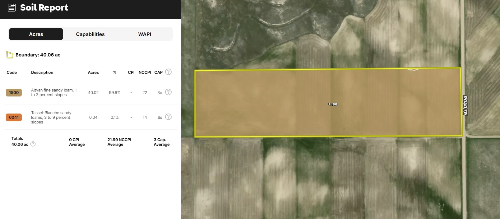Open the Capabilities tab
This screenshot has height=219, width=500.
tap(90, 34)
